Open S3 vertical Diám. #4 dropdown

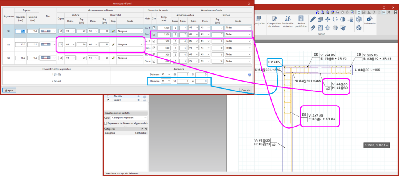(70, 58)
